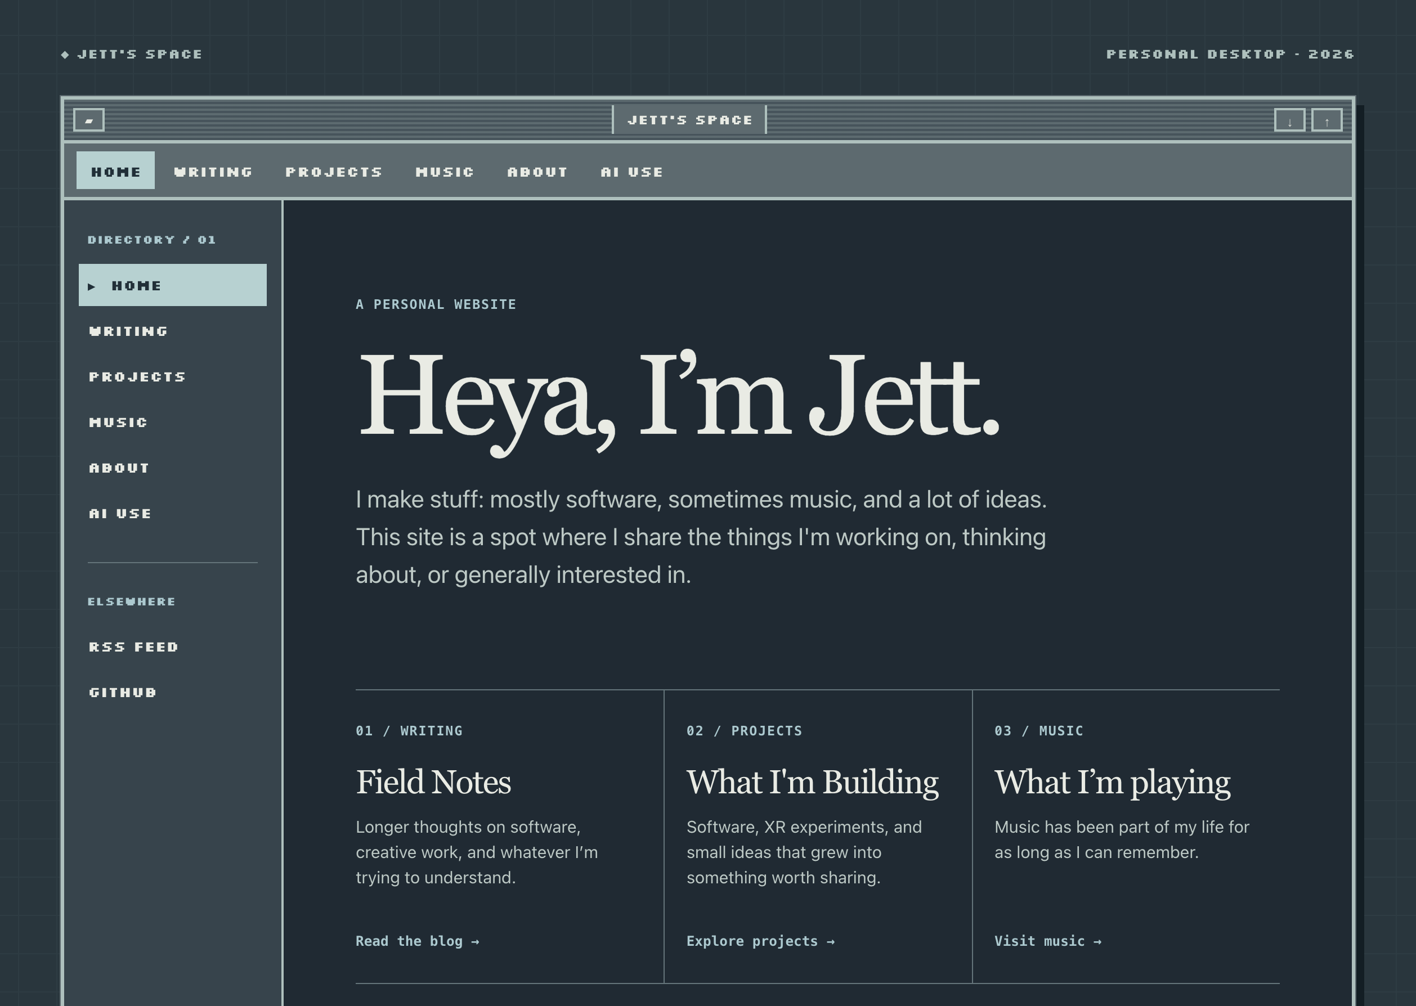Screen dimensions: 1416x1006
Task: Open the About tab in the top nav
Action: (x=537, y=172)
